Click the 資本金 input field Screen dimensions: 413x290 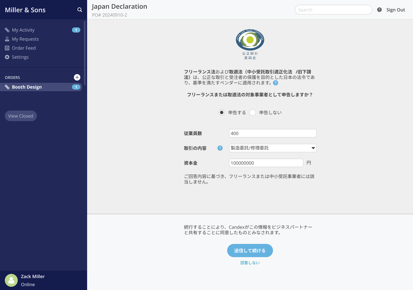click(x=266, y=163)
